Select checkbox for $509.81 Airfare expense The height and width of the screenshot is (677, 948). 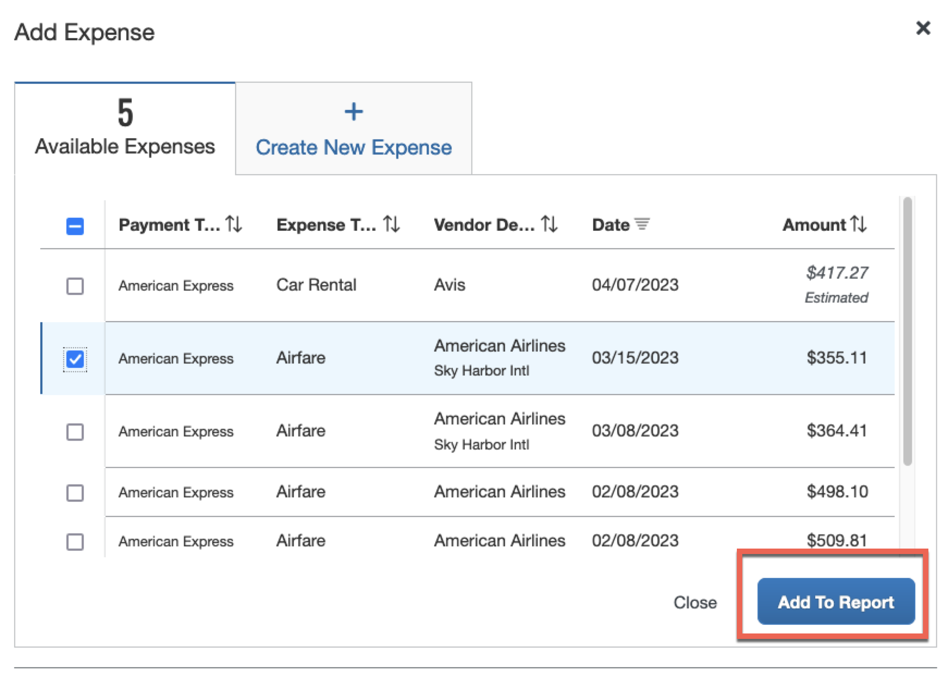75,542
